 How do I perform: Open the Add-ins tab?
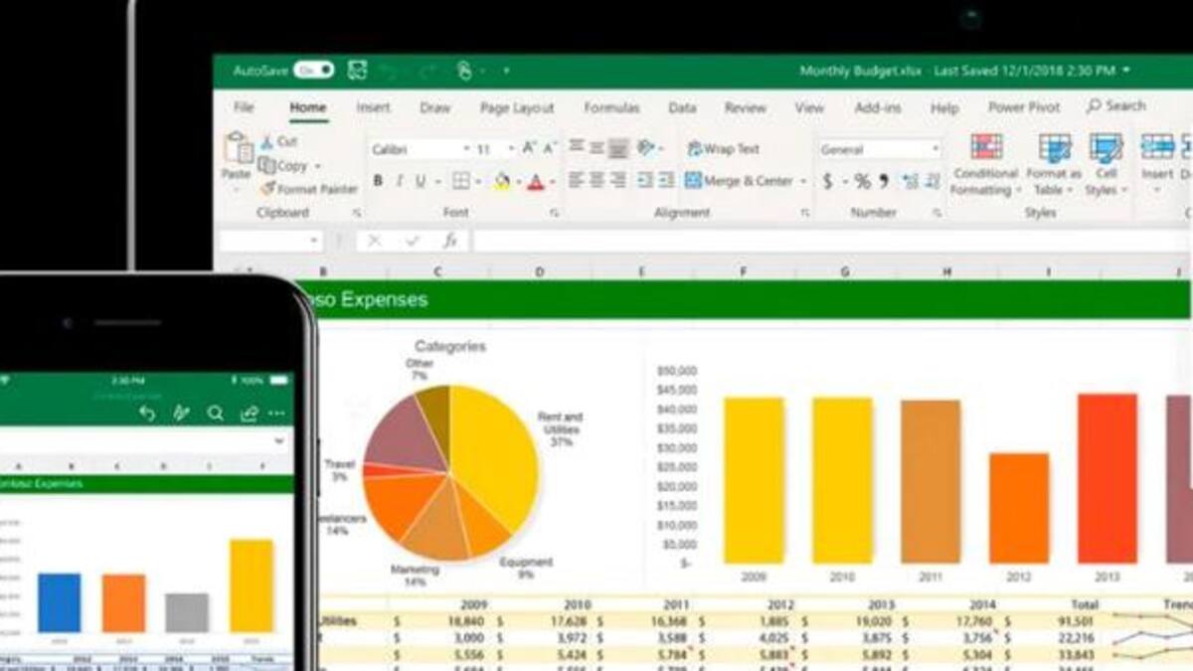pos(878,107)
